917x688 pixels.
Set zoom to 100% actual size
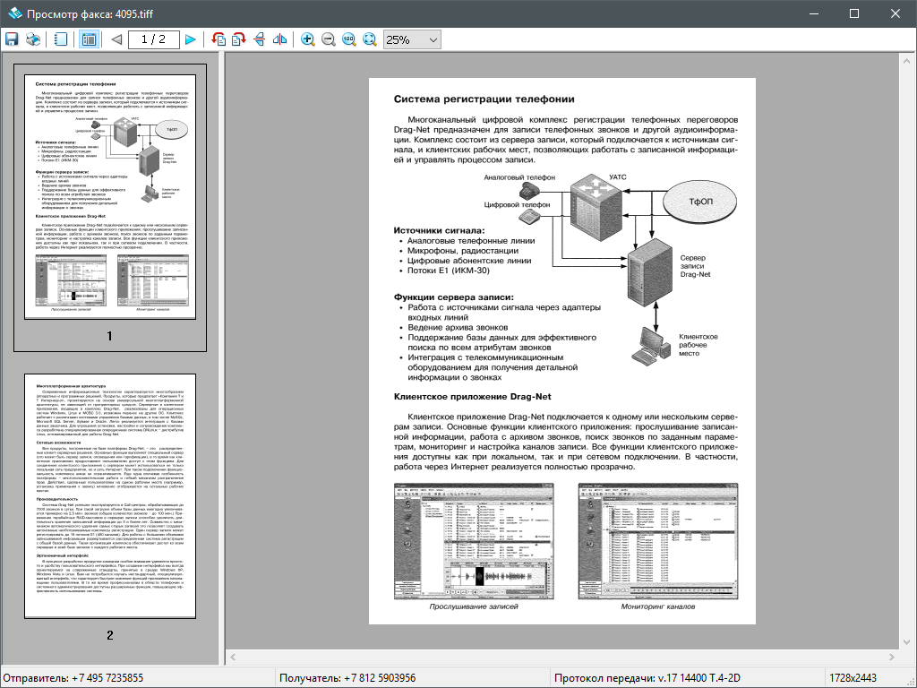coord(349,39)
